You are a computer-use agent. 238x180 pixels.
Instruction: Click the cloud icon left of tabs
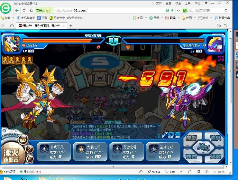[x=12, y=26]
